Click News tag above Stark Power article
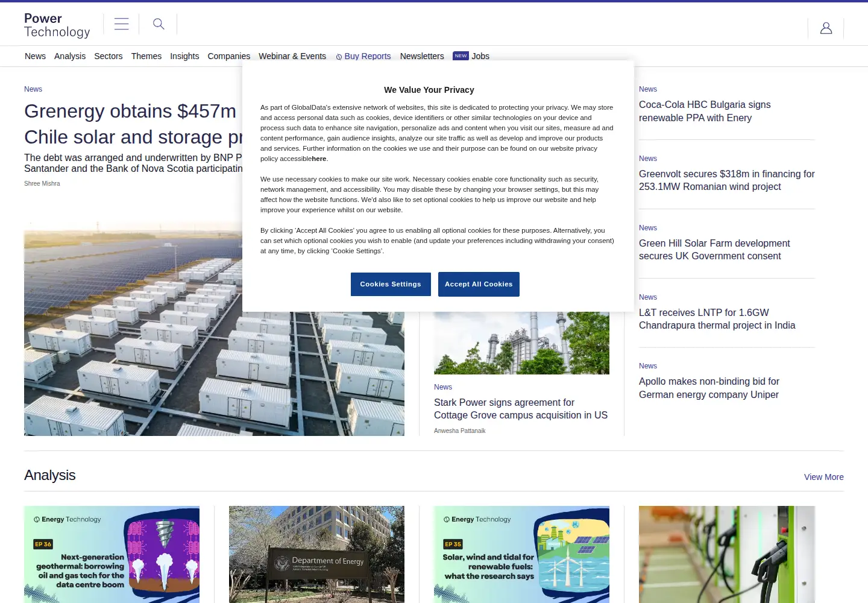 click(x=443, y=387)
